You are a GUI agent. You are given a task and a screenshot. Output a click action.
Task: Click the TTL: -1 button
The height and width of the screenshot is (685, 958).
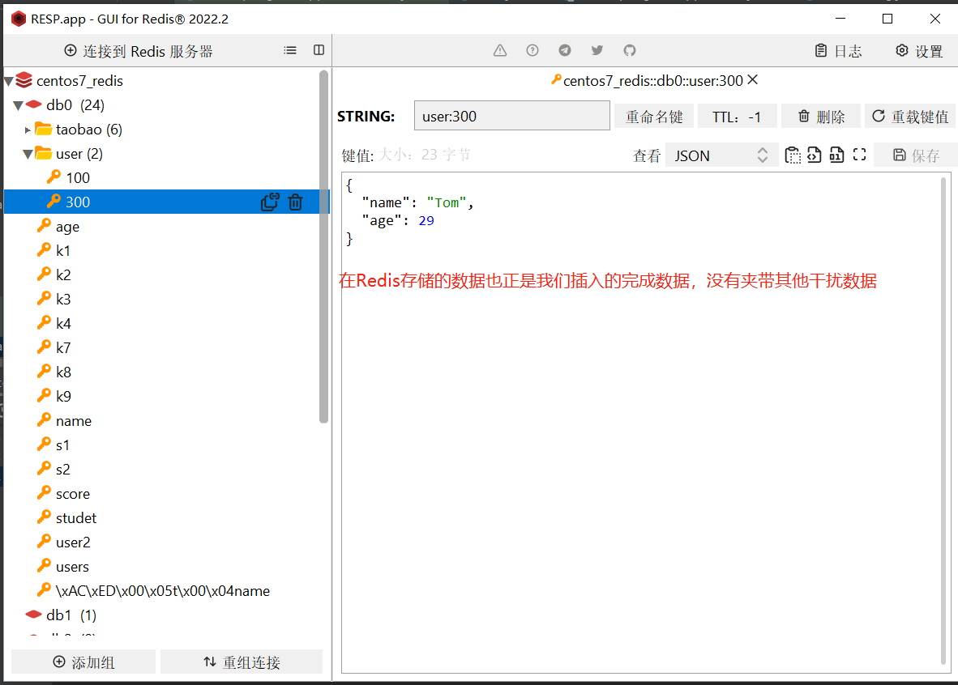[x=737, y=117]
